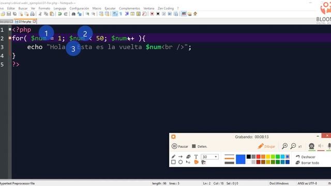The height and width of the screenshot is (186, 331).
Task: Select the thin line width option
Action: pos(229,155)
